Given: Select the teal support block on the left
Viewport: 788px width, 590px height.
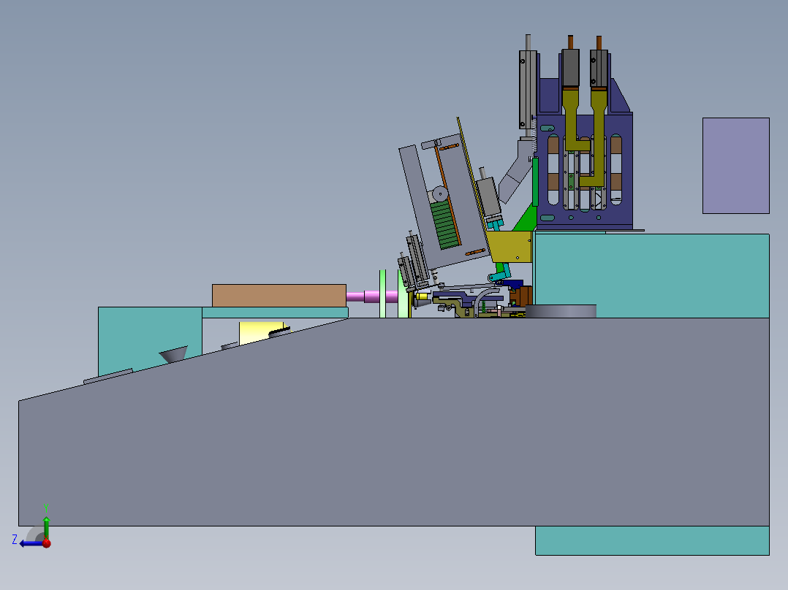Looking at the screenshot, I should click(149, 337).
